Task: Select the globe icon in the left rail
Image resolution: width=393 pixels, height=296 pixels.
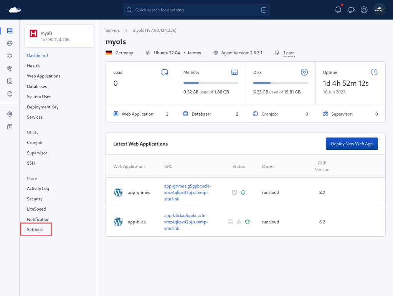Action: (10, 43)
